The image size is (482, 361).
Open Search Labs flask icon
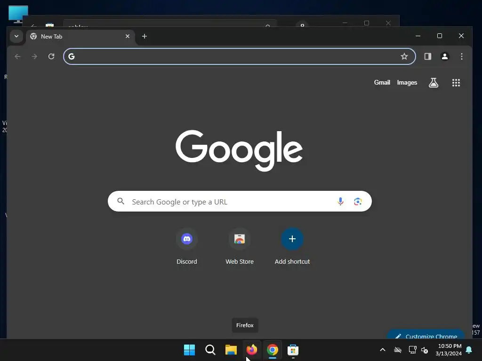click(434, 83)
